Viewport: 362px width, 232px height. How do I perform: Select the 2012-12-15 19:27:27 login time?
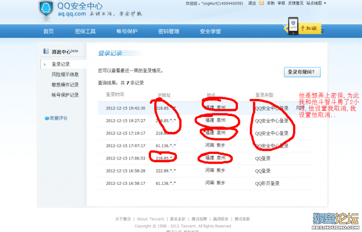(126, 121)
